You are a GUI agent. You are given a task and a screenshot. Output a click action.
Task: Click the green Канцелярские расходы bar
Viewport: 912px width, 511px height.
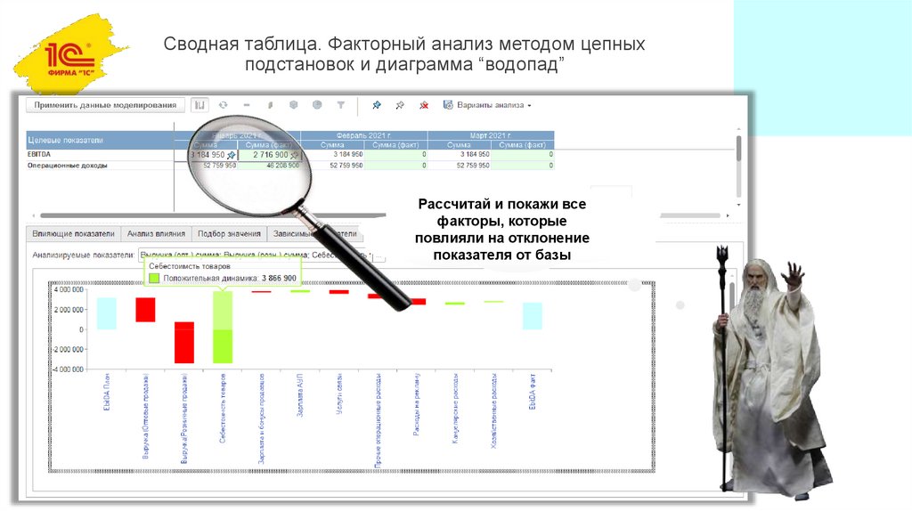click(455, 304)
